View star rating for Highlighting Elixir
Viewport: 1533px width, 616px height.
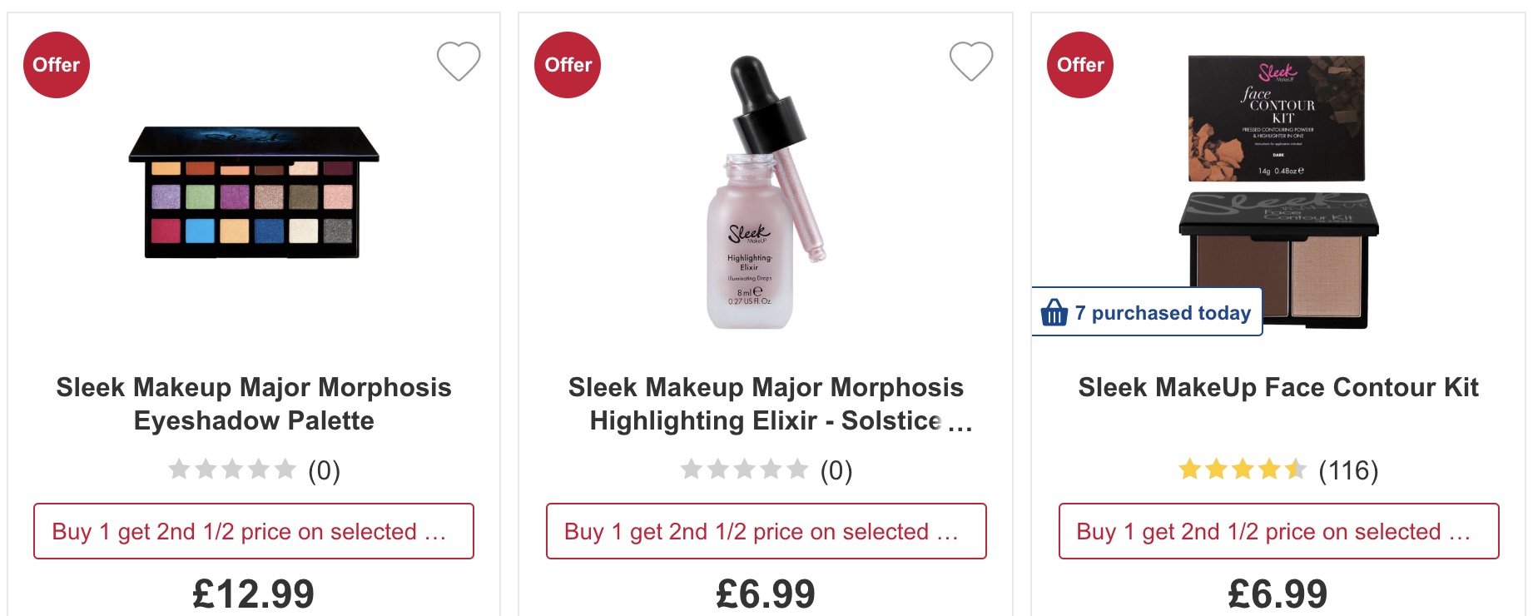coord(745,470)
